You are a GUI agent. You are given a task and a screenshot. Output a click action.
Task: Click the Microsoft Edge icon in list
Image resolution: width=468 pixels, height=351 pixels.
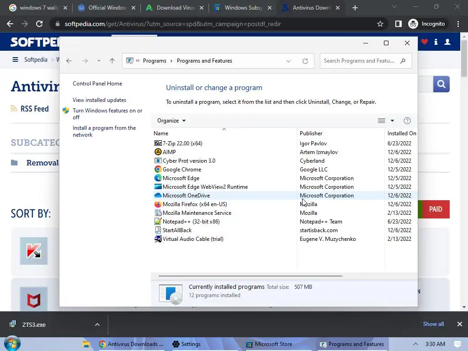[x=158, y=178]
